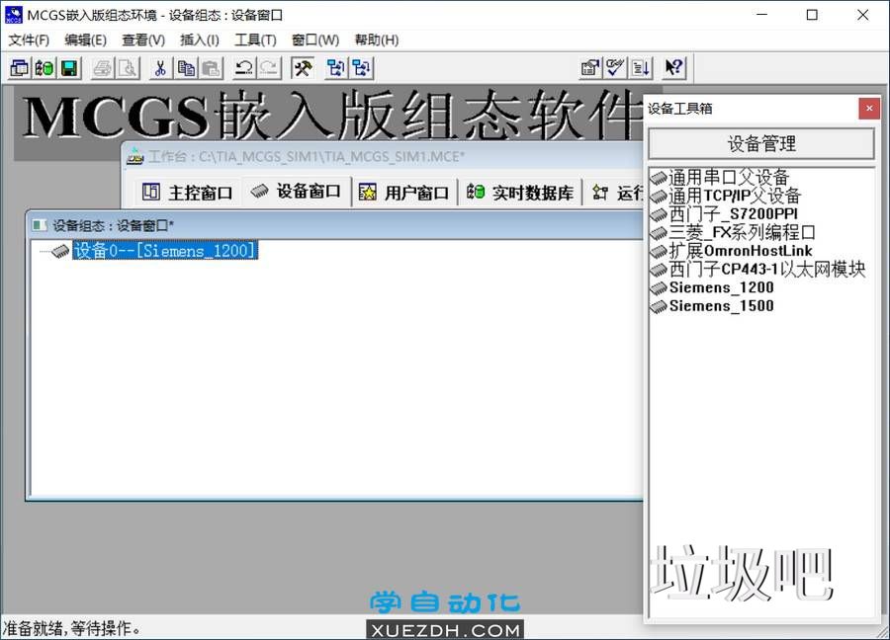
Task: Select the hammer-and-wrench tools icon
Action: 304,67
